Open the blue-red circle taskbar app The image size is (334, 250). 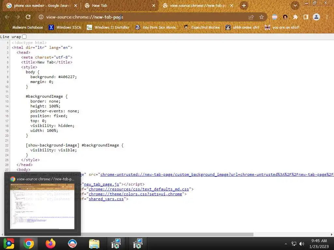click(x=72, y=243)
